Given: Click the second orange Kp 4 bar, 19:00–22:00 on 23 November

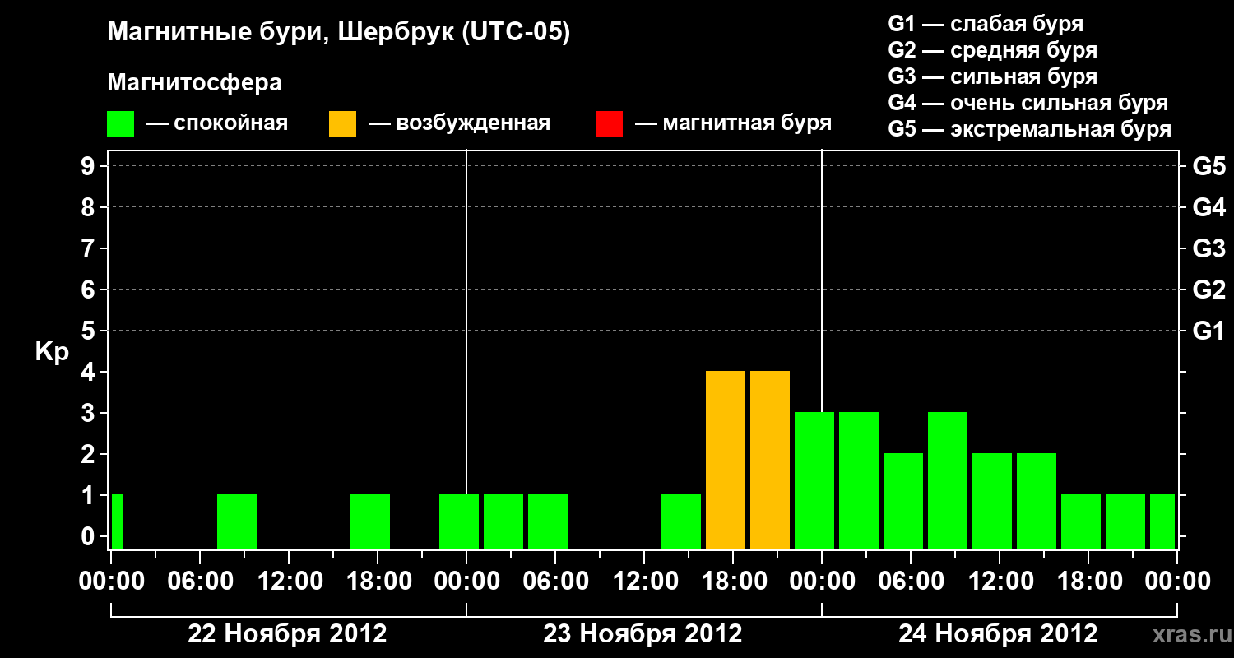Looking at the screenshot, I should point(770,461).
